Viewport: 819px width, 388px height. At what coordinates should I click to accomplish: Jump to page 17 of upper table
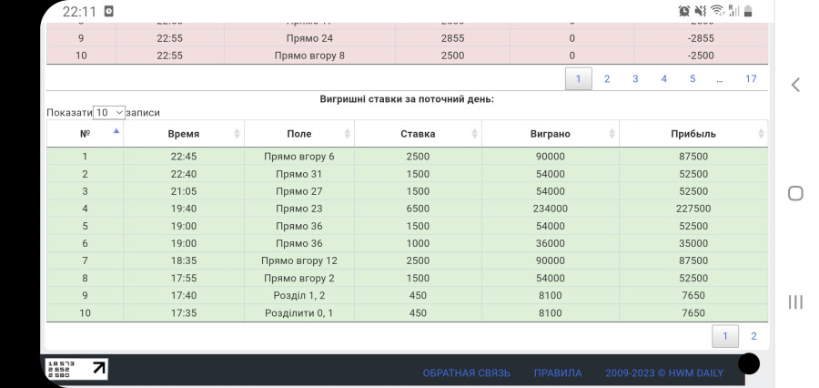click(751, 79)
